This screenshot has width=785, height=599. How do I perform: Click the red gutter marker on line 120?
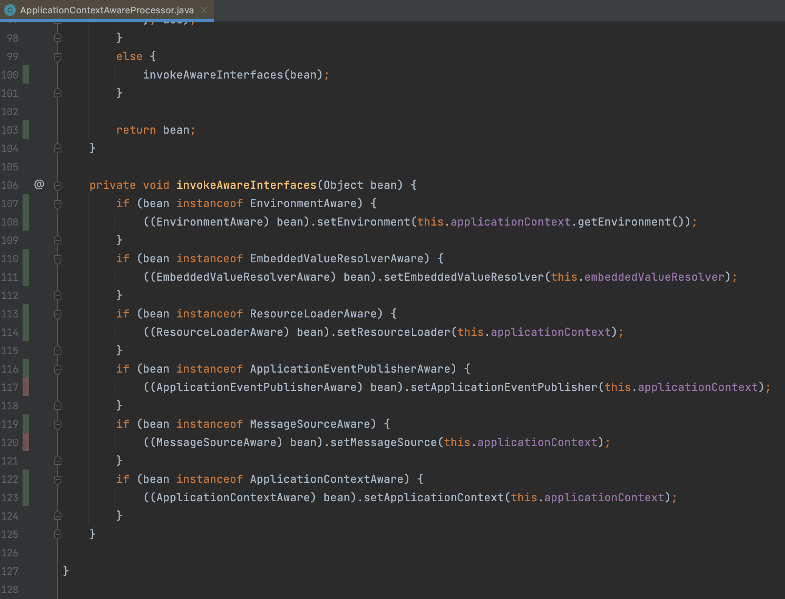pyautogui.click(x=26, y=442)
